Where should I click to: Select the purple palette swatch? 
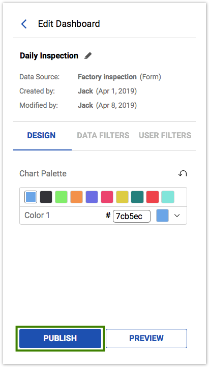click(92, 197)
